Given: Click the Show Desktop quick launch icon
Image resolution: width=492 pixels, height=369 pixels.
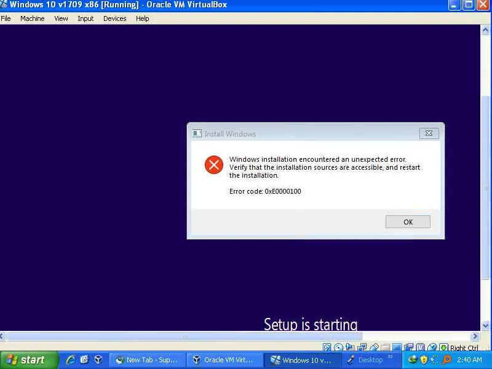Looking at the screenshot, I should (x=84, y=360).
